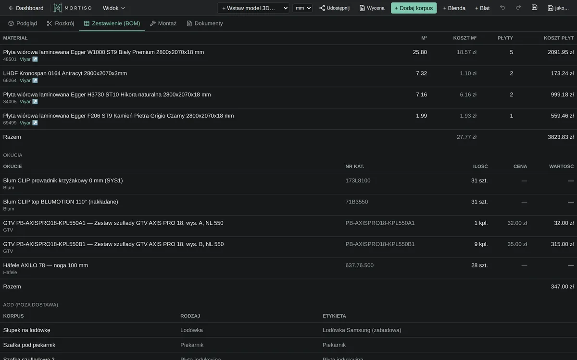The image size is (577, 360).
Task: Click the 999.18 zł board cost value
Action: (562, 94)
